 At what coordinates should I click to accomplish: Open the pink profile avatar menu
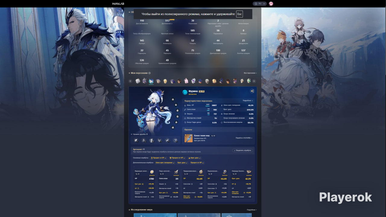pos(271,4)
